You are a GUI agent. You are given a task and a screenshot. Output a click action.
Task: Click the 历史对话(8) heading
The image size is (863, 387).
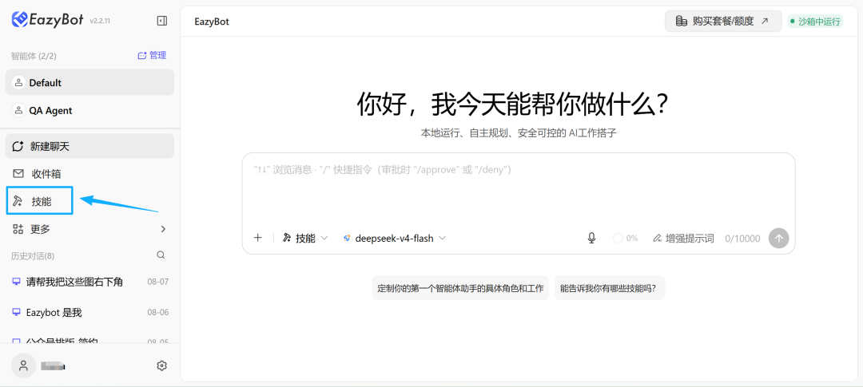(33, 255)
